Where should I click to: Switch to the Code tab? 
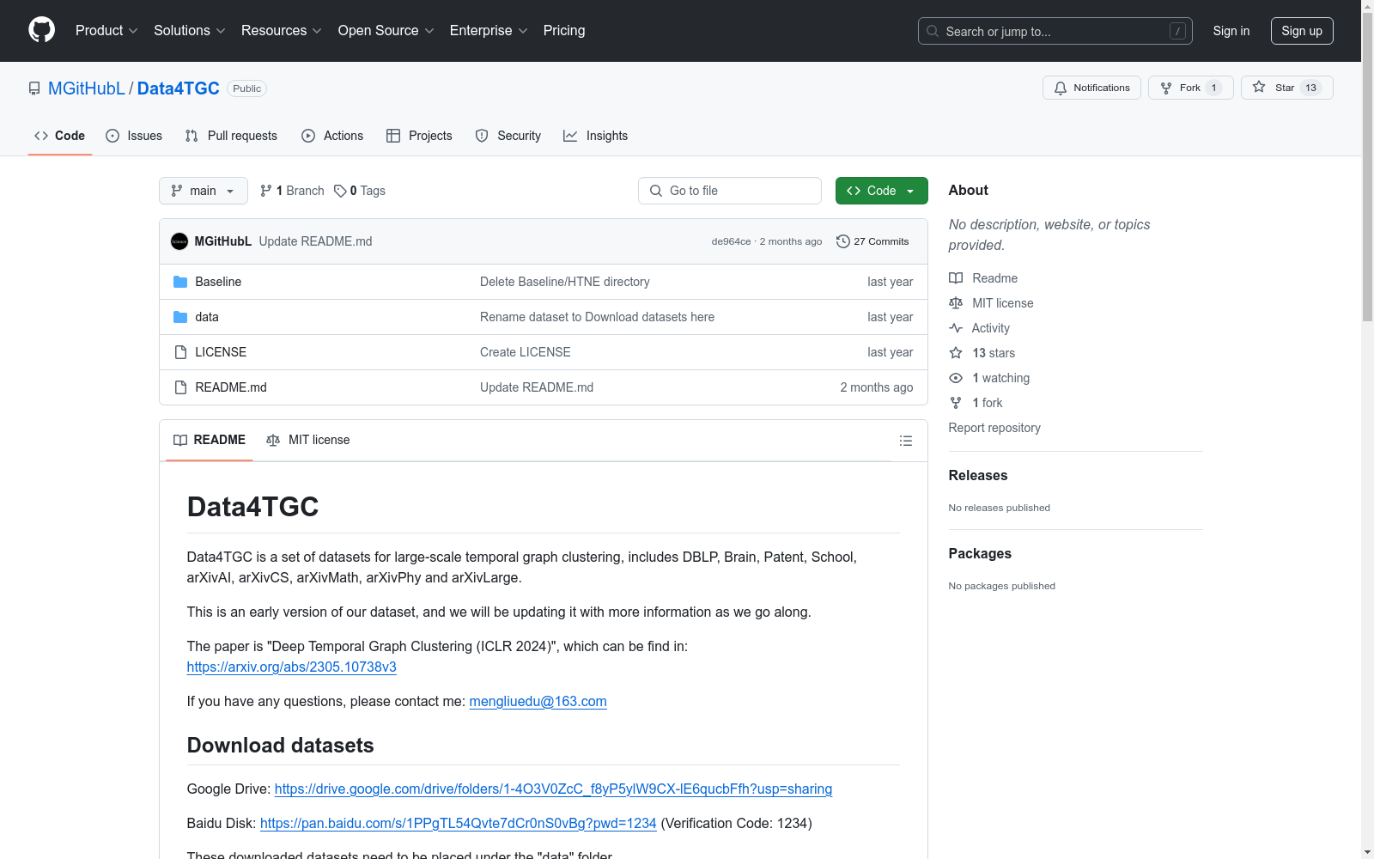pos(60,136)
